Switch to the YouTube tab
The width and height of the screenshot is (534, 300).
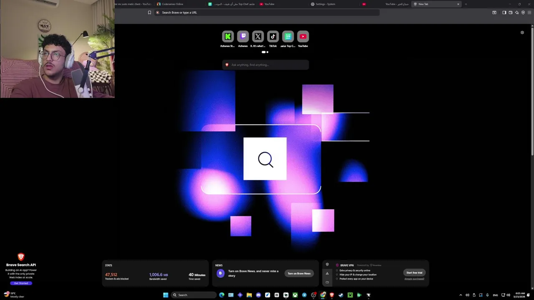(283, 4)
